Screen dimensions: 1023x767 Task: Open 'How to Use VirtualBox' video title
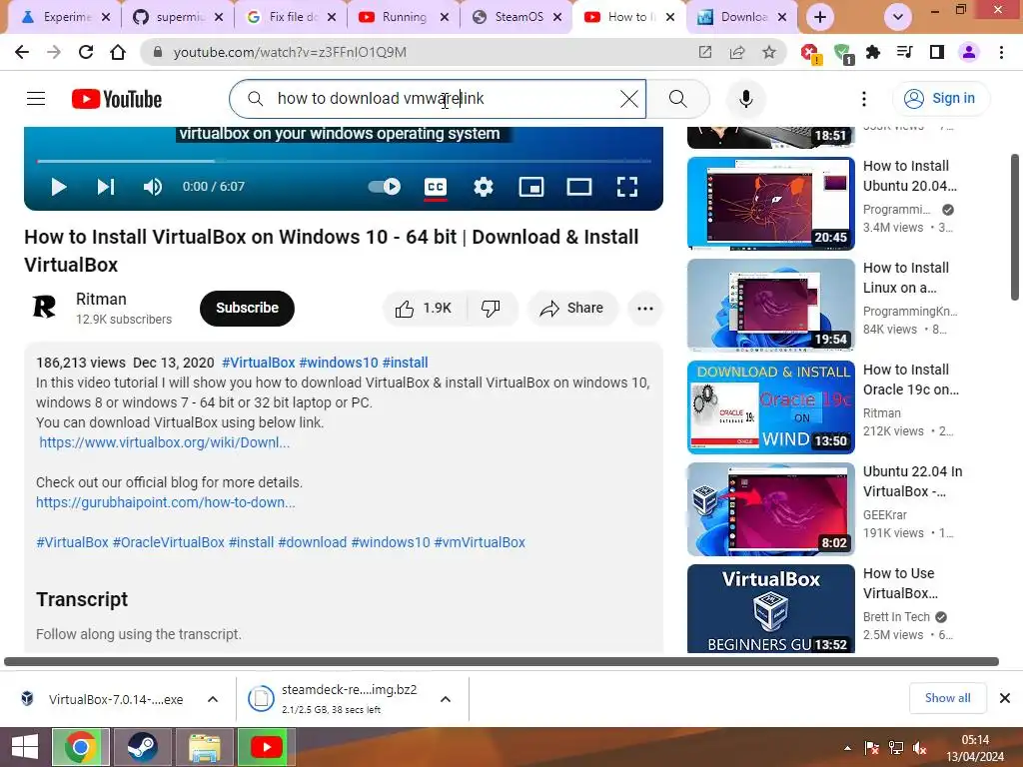point(900,583)
